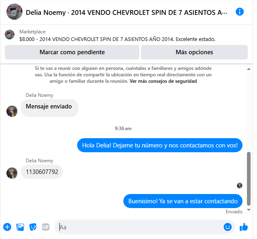Open the car listing thumbnail in the header
The width and height of the screenshot is (257, 239).
point(14,12)
